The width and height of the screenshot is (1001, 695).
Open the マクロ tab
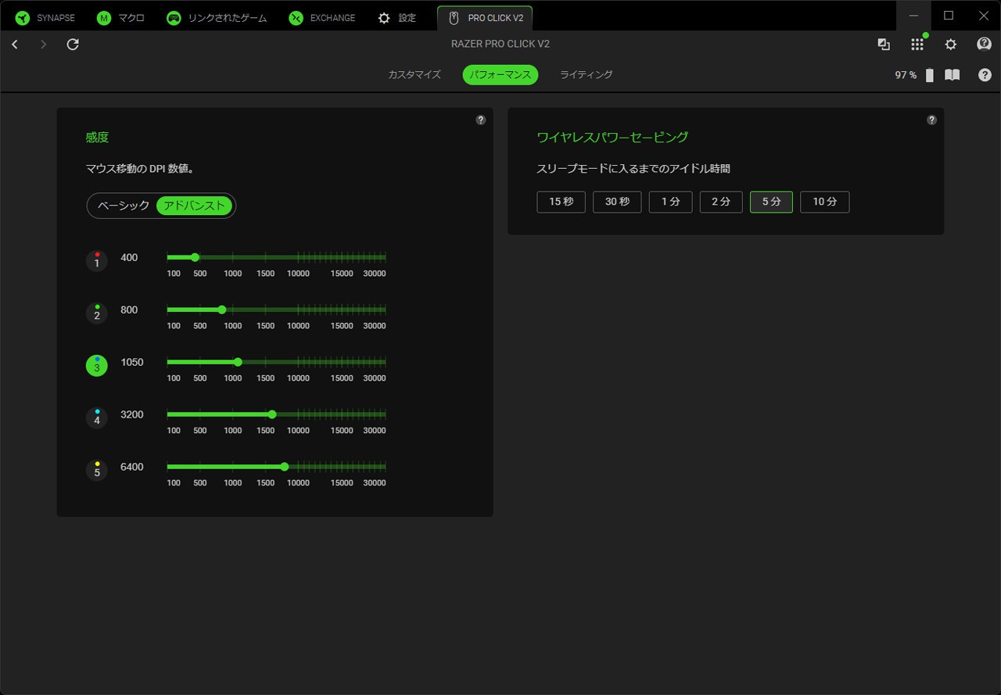[120, 18]
